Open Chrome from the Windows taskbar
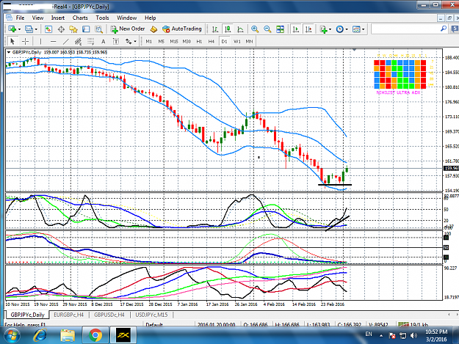Image resolution: width=459 pixels, height=344 pixels. pos(95,335)
